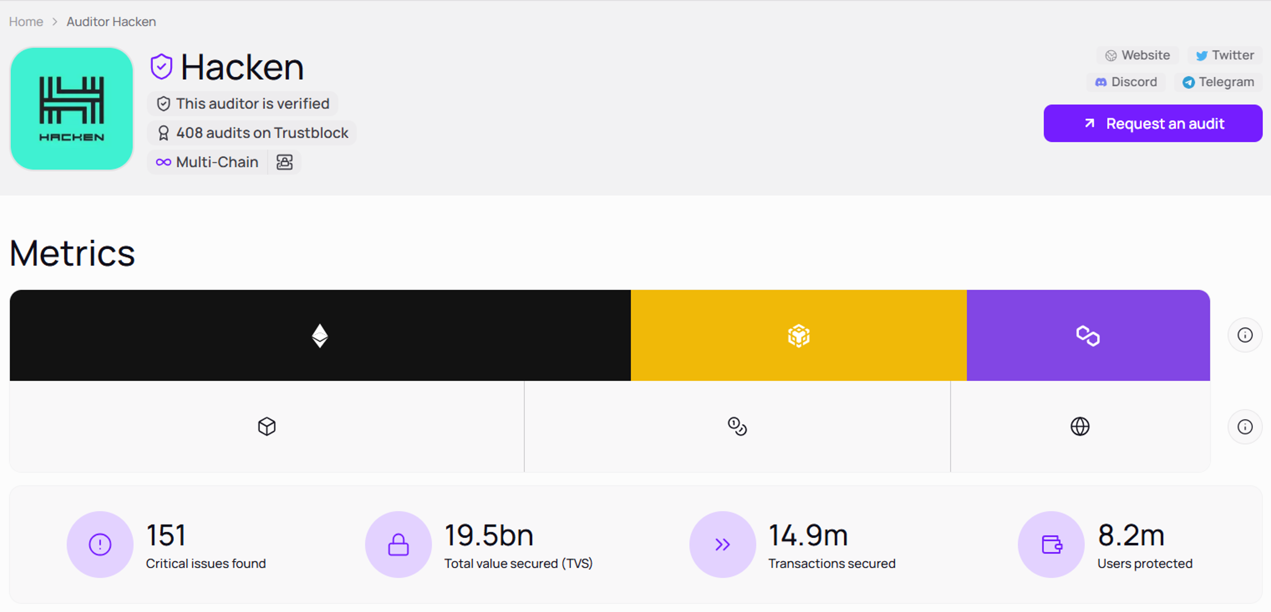Screen dimensions: 1271x612
Task: Select the black Ethereum chain segment
Action: tap(320, 335)
